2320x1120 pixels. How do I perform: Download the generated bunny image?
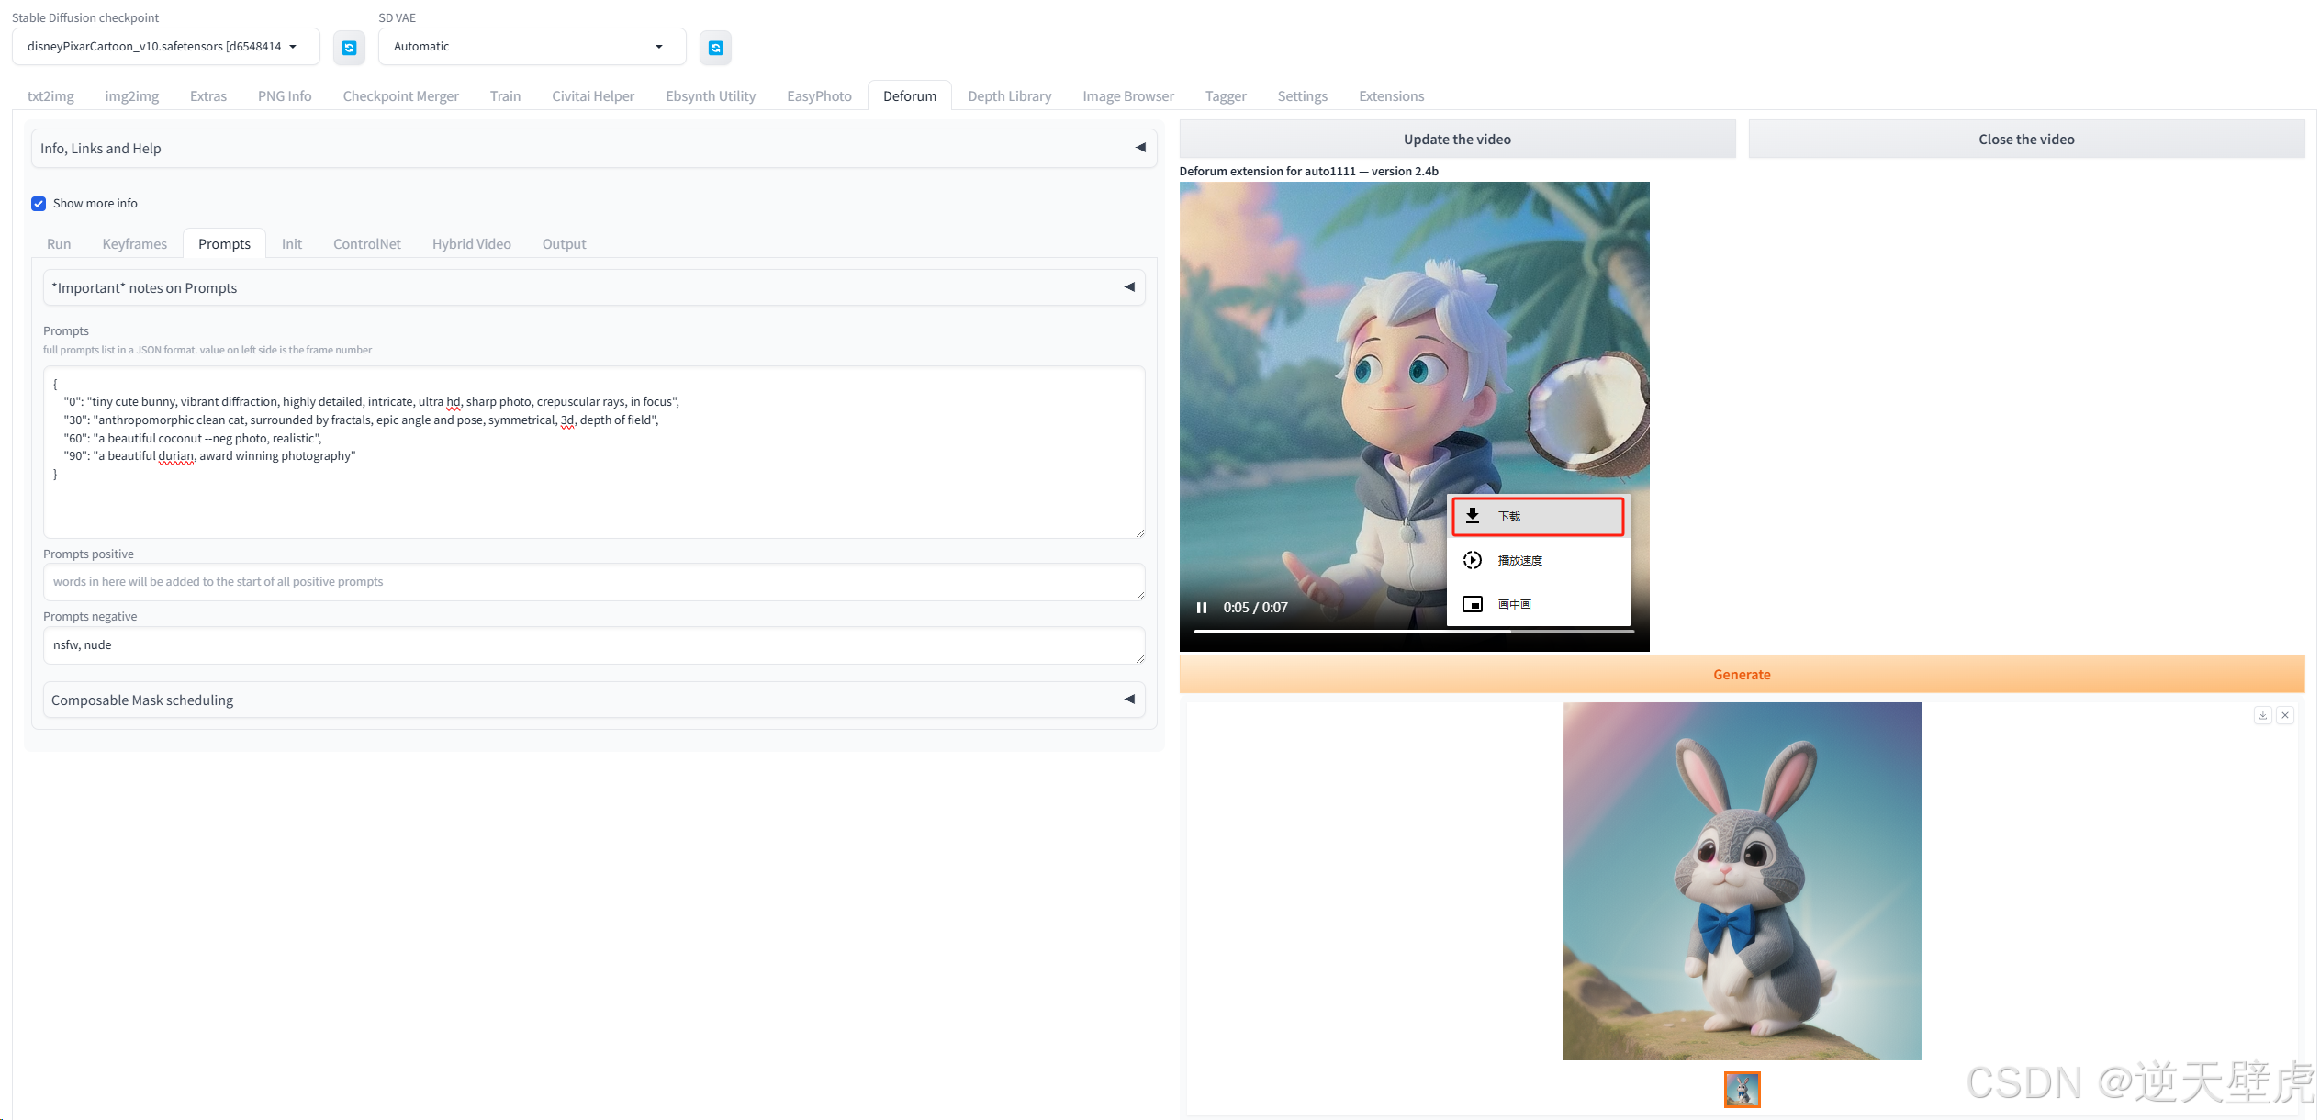coord(2262,715)
